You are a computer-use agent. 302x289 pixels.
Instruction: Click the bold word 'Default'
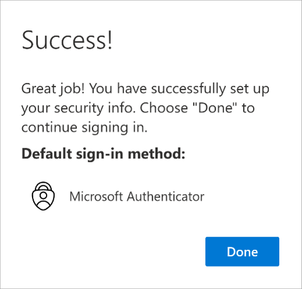tap(47, 154)
